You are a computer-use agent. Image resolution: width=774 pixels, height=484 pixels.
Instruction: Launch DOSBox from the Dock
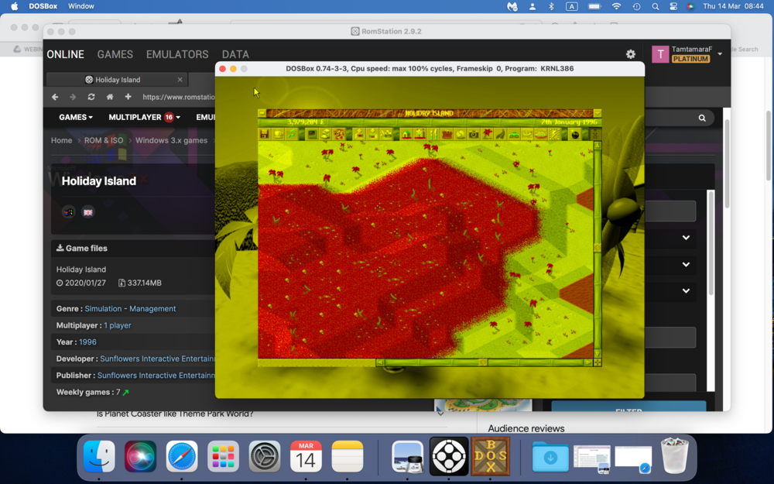click(490, 457)
